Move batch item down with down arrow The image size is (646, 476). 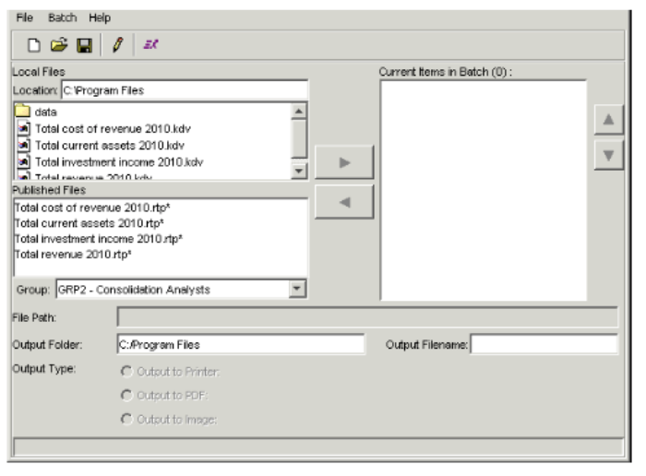608,155
